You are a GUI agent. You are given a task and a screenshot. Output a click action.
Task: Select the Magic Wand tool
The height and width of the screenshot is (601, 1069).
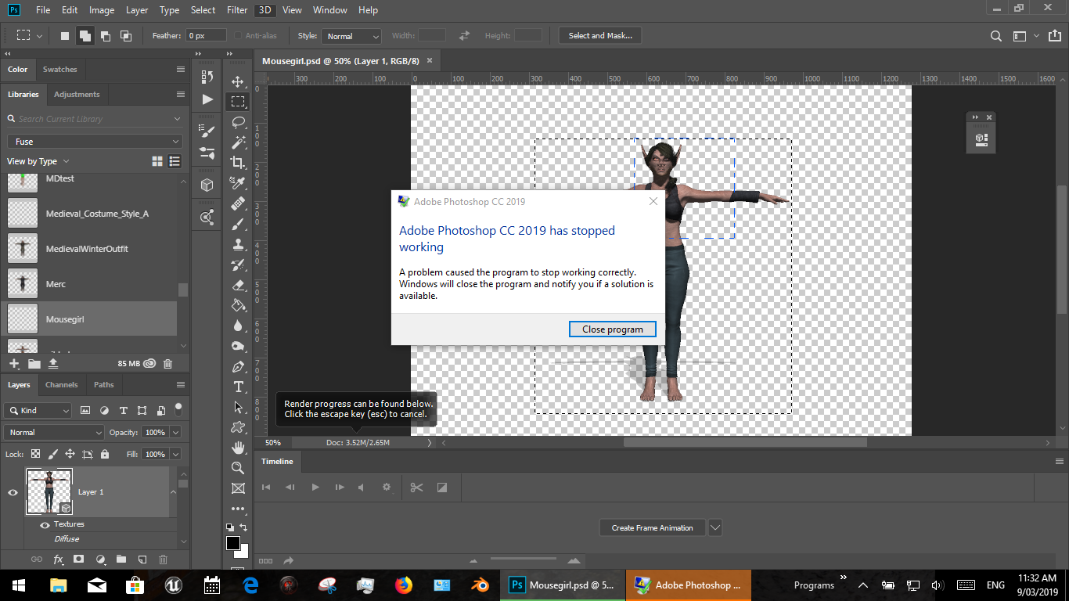coord(238,142)
